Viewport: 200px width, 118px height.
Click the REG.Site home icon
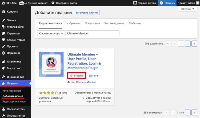tap(3, 3)
